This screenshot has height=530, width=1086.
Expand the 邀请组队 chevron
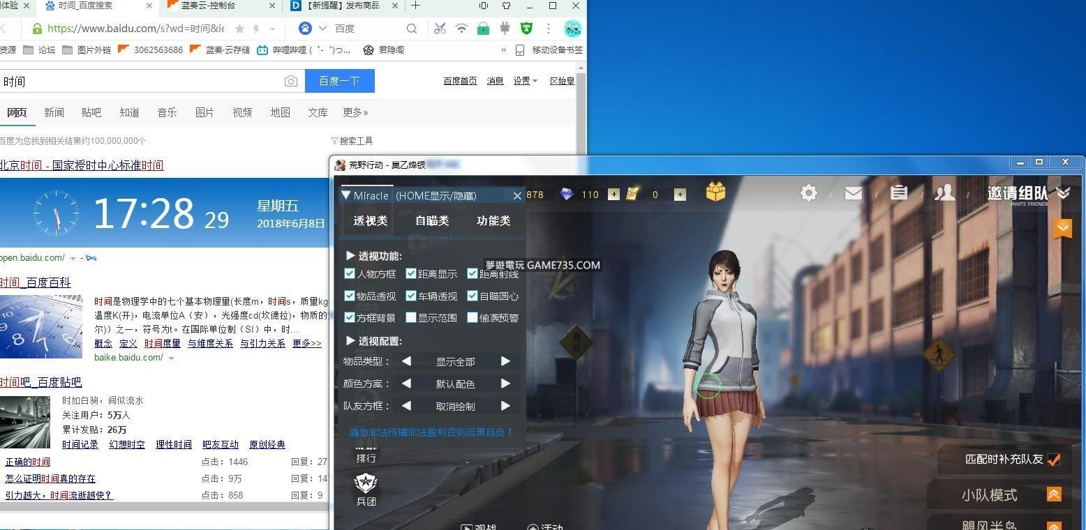point(1063,193)
